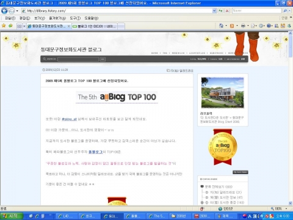This screenshot has width=293, height=220.
Task: Click the library building profile photo
Action: tap(223, 93)
